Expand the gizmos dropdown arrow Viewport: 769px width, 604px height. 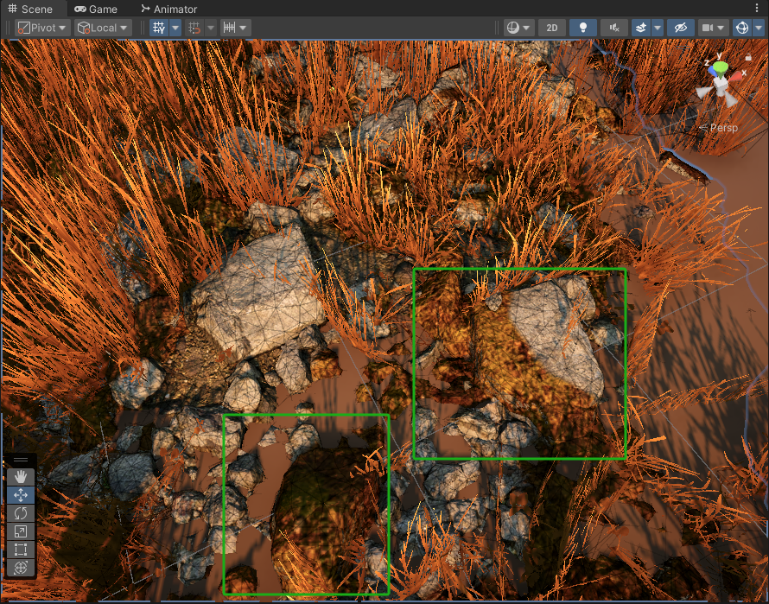[759, 28]
